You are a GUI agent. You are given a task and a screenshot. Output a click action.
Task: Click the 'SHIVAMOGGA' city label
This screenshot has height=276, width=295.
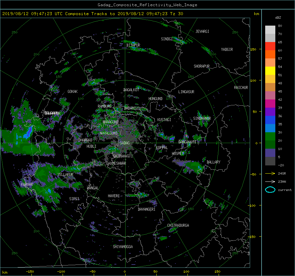tap(123, 247)
